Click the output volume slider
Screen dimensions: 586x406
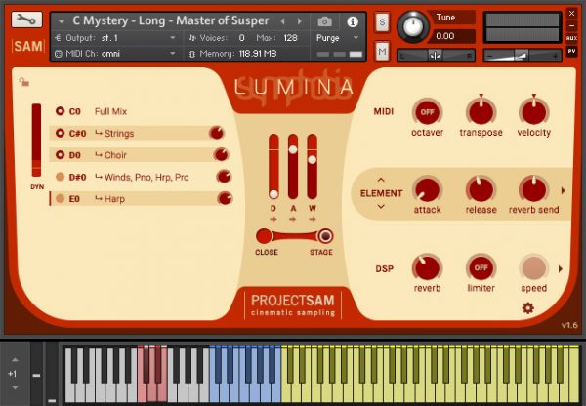(x=523, y=56)
